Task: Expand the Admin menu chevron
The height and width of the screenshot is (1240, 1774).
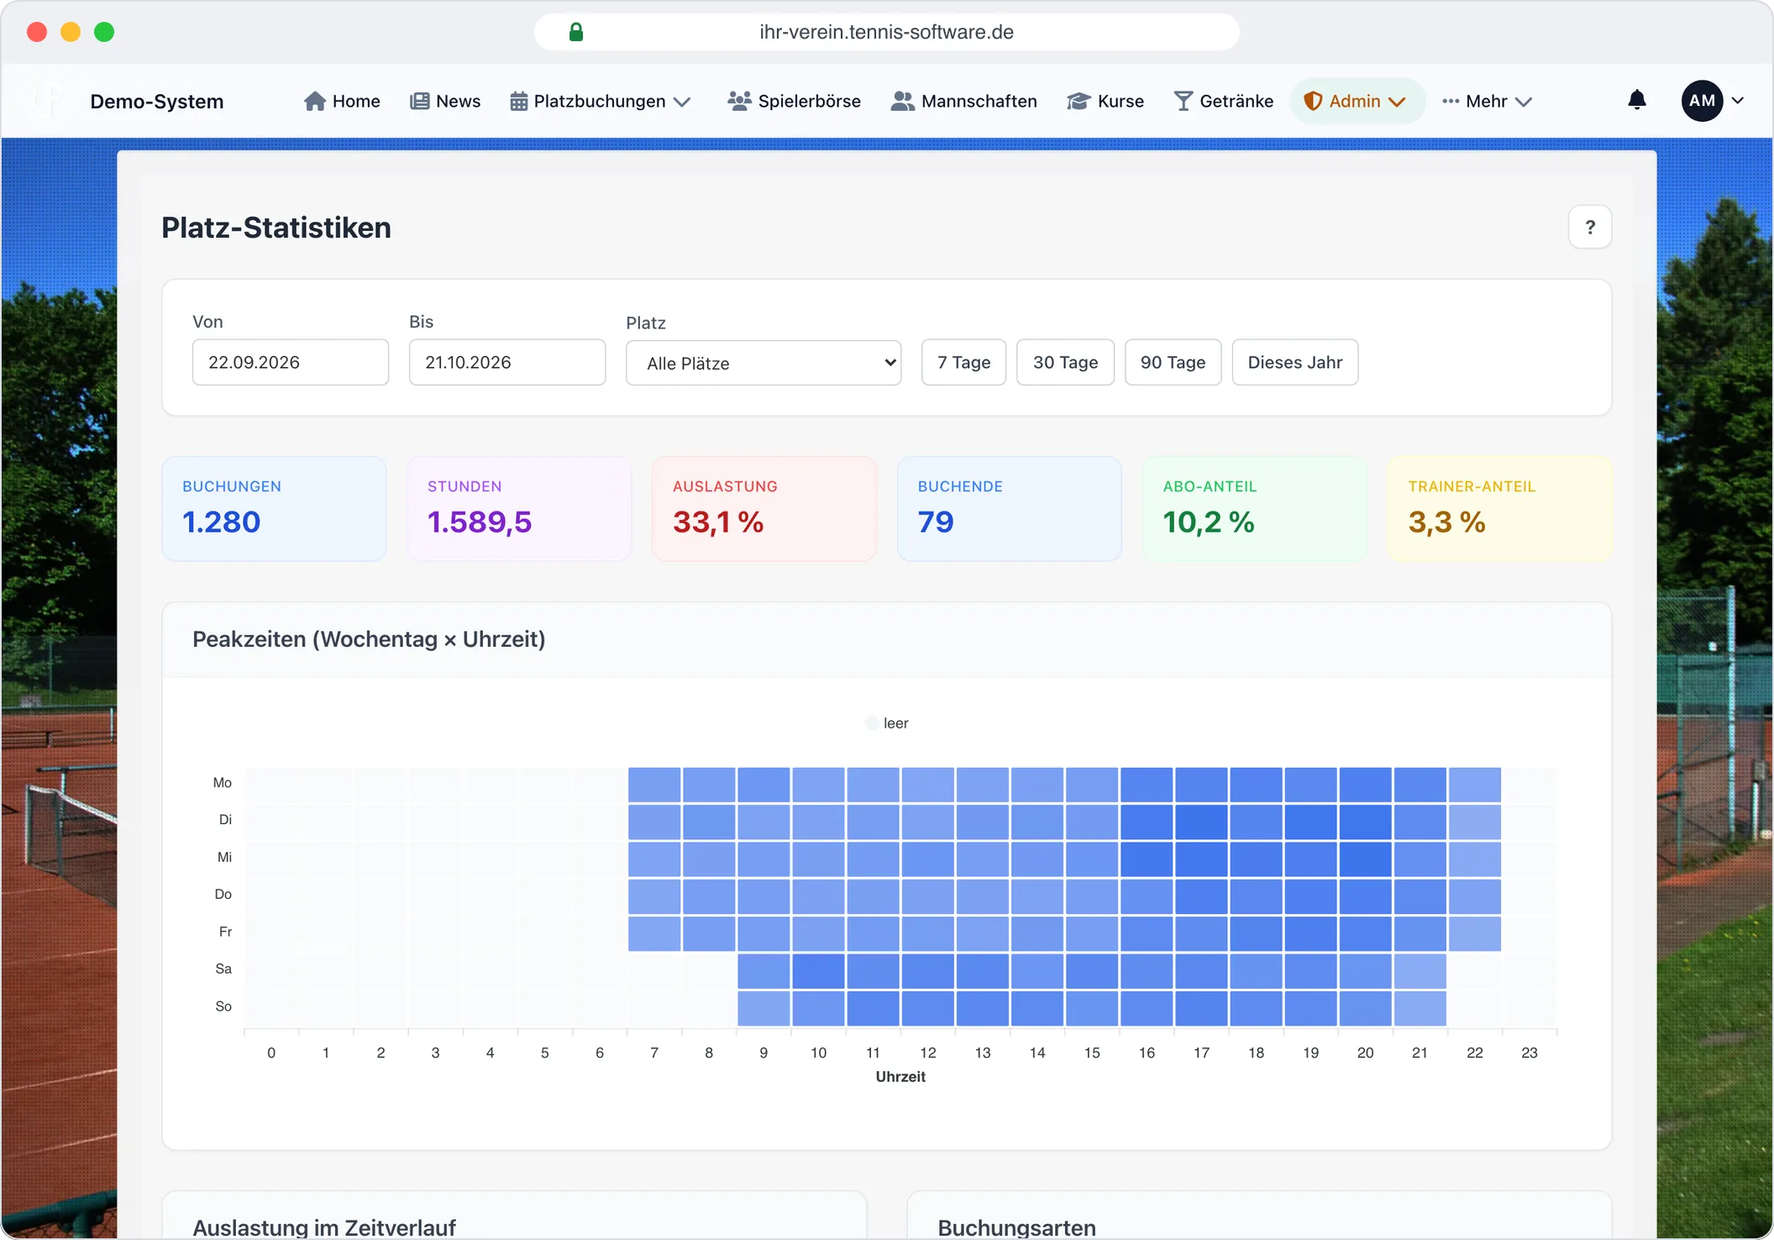Action: pos(1397,102)
